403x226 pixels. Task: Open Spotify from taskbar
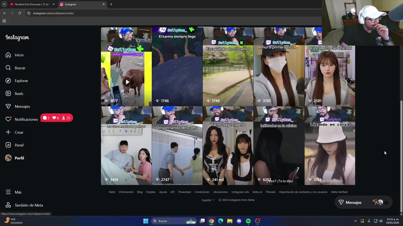pos(248,221)
